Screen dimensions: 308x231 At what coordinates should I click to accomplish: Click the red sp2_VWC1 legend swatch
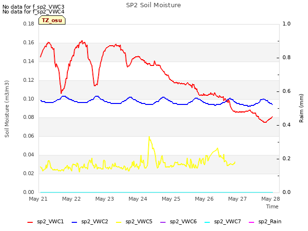click(x=30, y=222)
